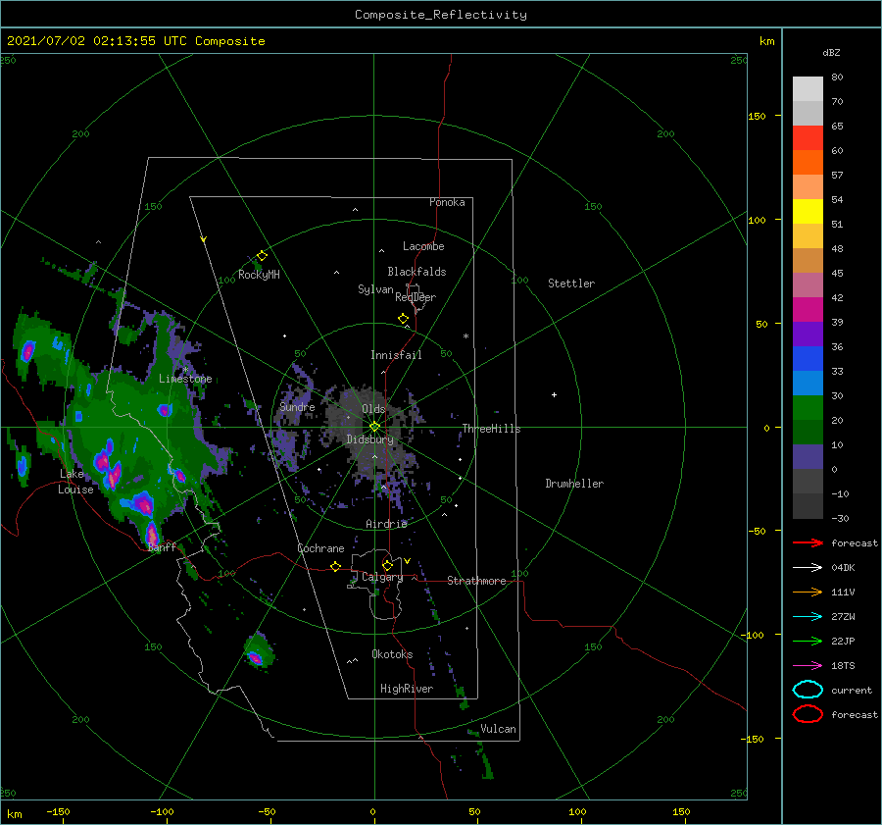This screenshot has height=825, width=882.
Task: Click the Limestone label
Action: pos(185,379)
